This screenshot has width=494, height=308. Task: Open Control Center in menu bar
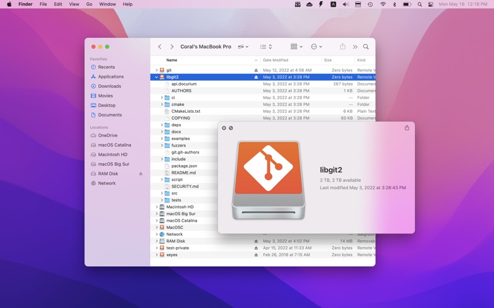pos(430,4)
